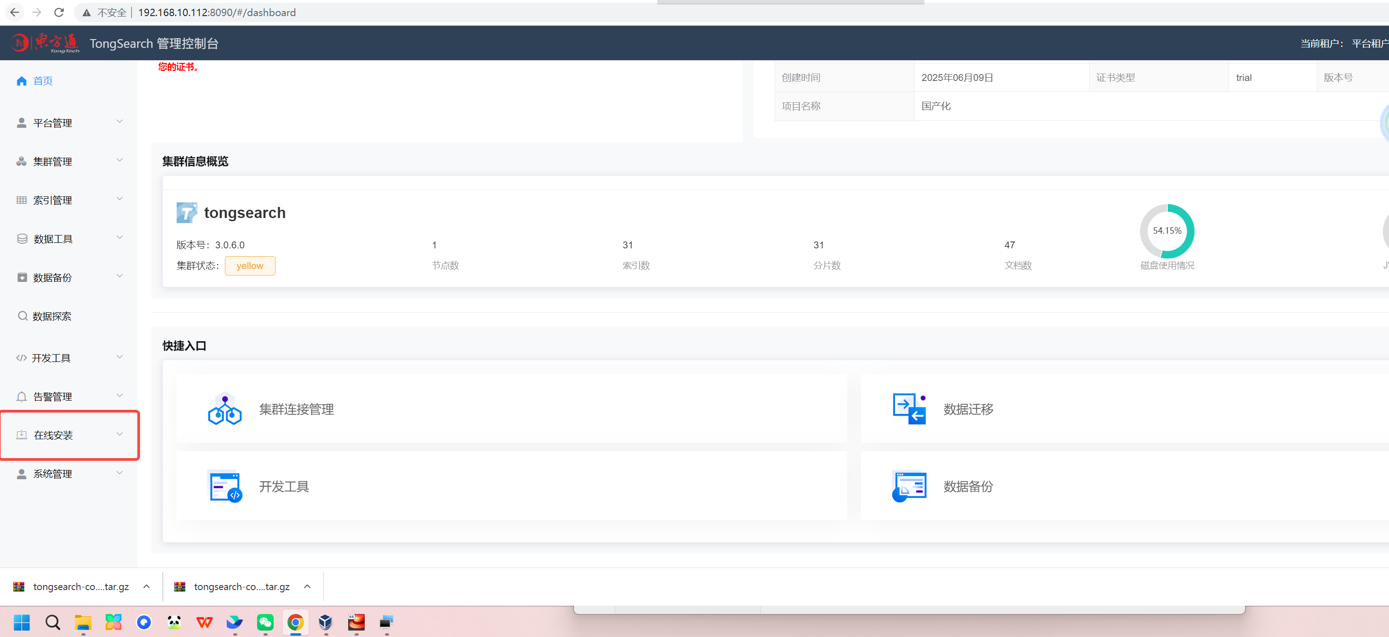1389x637 pixels.
Task: Click the 数据备份 shortcut icon
Action: 909,486
